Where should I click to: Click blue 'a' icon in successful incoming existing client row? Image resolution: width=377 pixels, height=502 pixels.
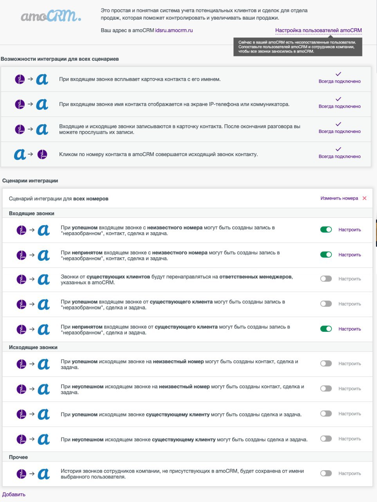[43, 305]
